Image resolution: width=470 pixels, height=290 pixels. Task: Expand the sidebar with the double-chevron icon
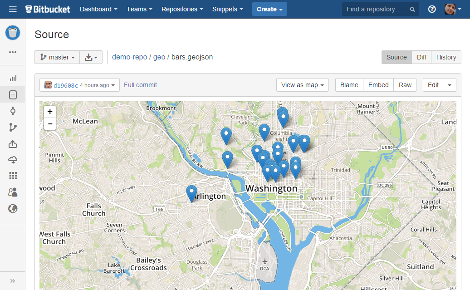pos(13,280)
